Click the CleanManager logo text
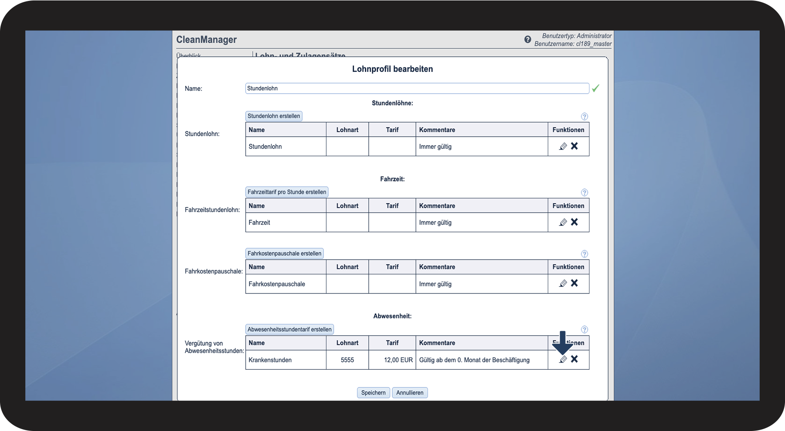The width and height of the screenshot is (785, 431). pos(207,40)
